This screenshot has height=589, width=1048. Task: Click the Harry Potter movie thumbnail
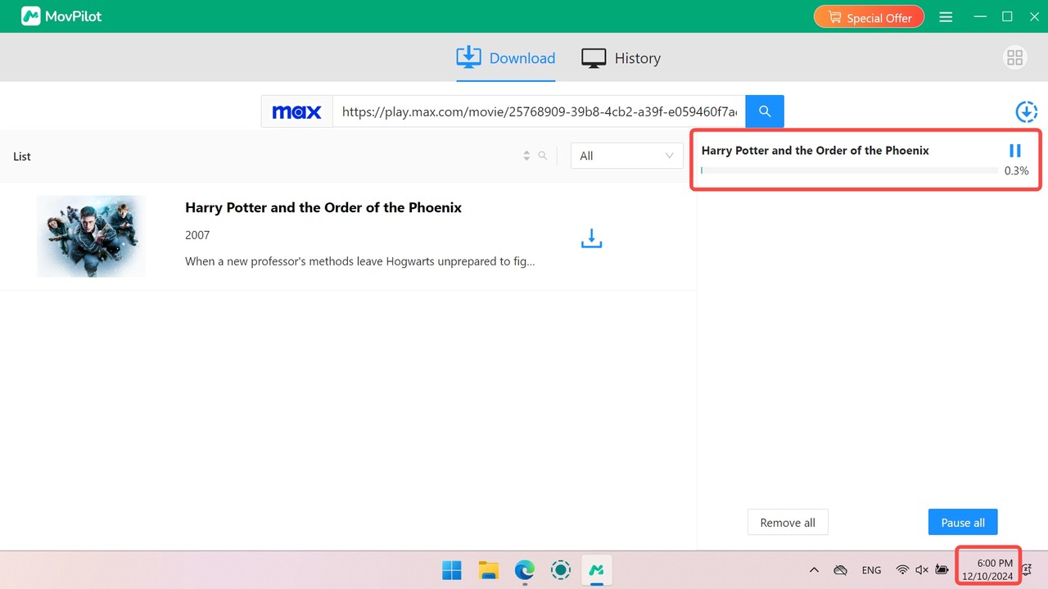click(91, 236)
